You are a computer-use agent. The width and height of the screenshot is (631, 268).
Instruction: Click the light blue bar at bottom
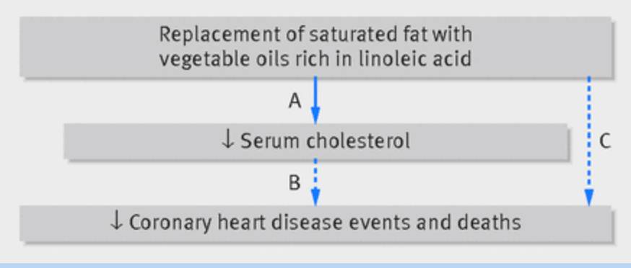click(x=315, y=266)
